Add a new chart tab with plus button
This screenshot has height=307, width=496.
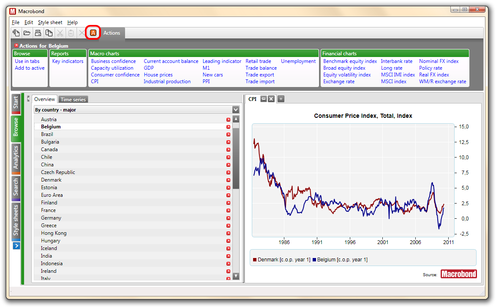point(281,99)
